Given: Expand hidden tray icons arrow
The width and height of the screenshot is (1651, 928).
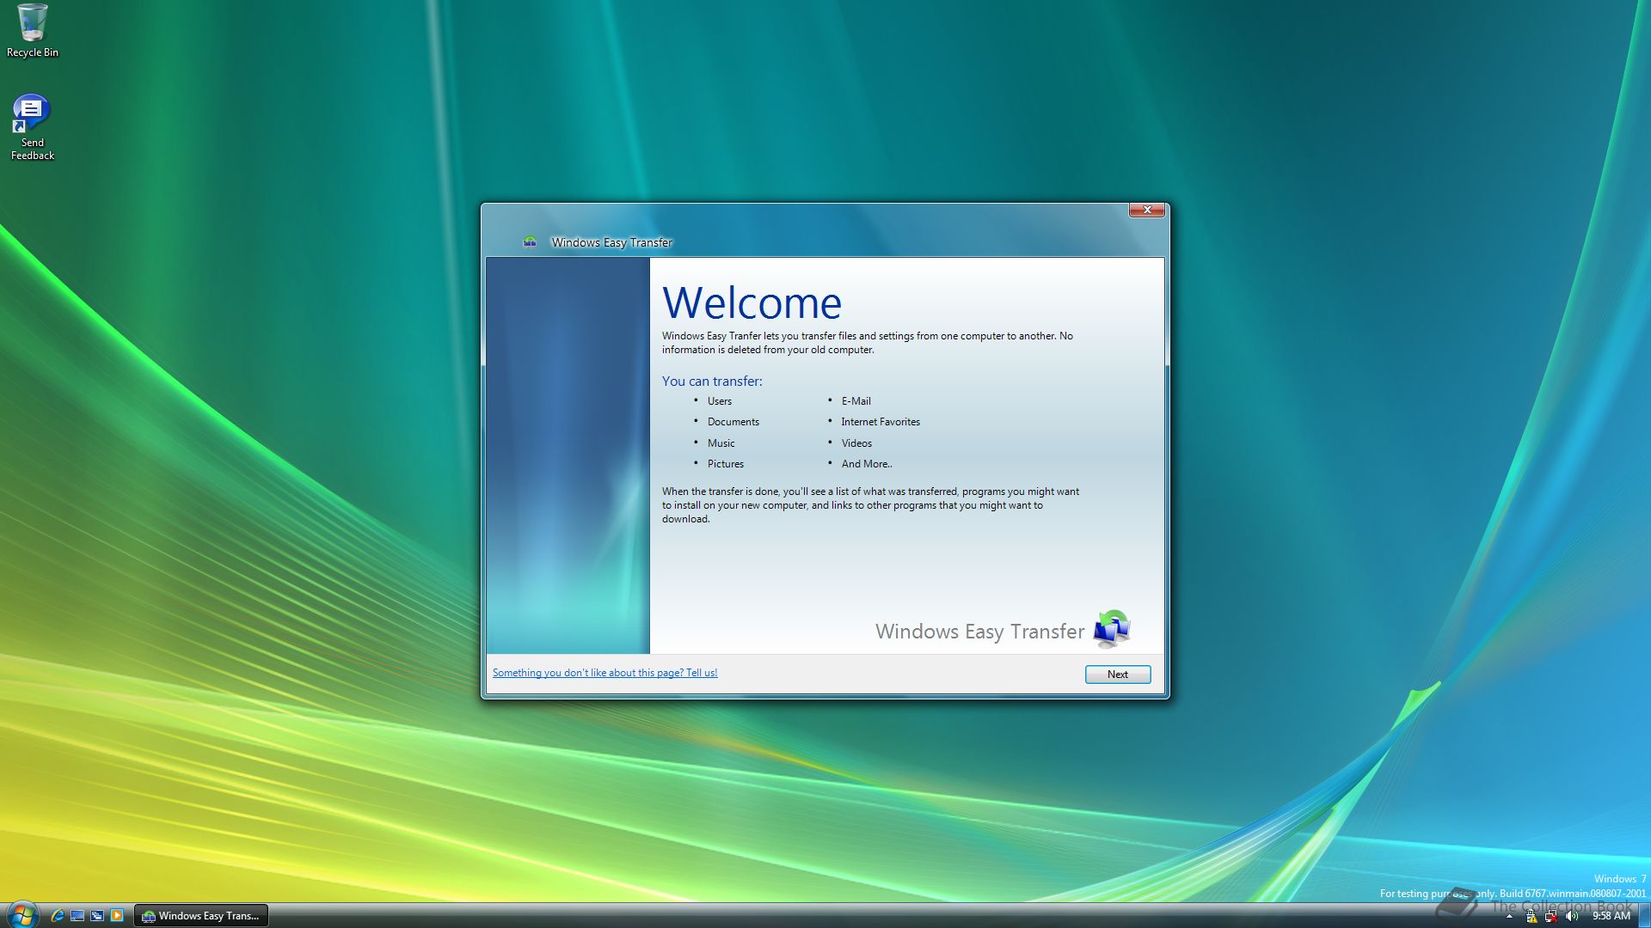Looking at the screenshot, I should click(x=1509, y=917).
